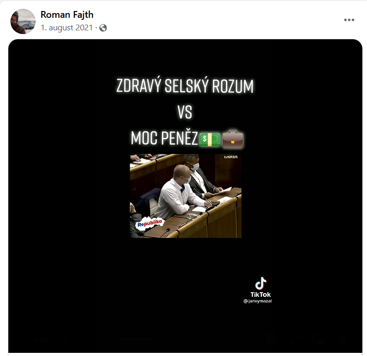Click the TikTok wordmark under the logo

tap(260, 294)
